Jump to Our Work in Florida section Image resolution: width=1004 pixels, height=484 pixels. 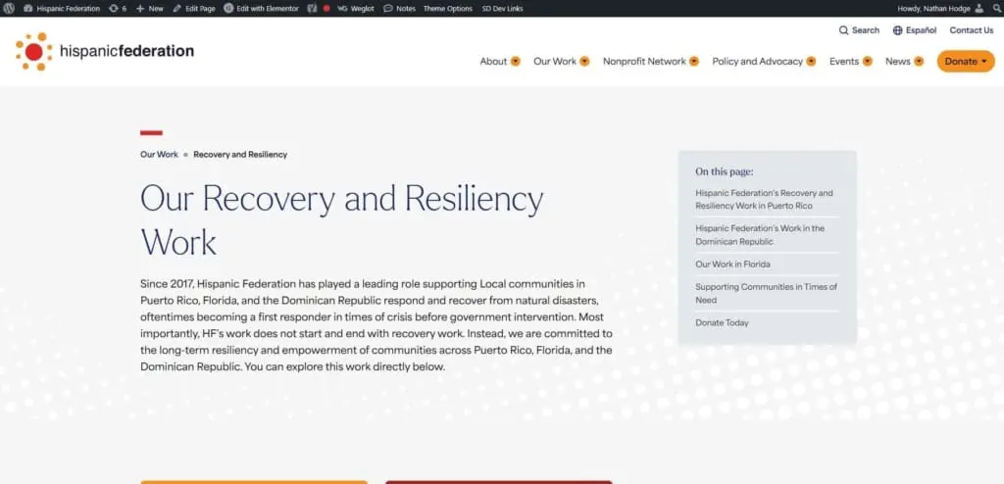[732, 265]
